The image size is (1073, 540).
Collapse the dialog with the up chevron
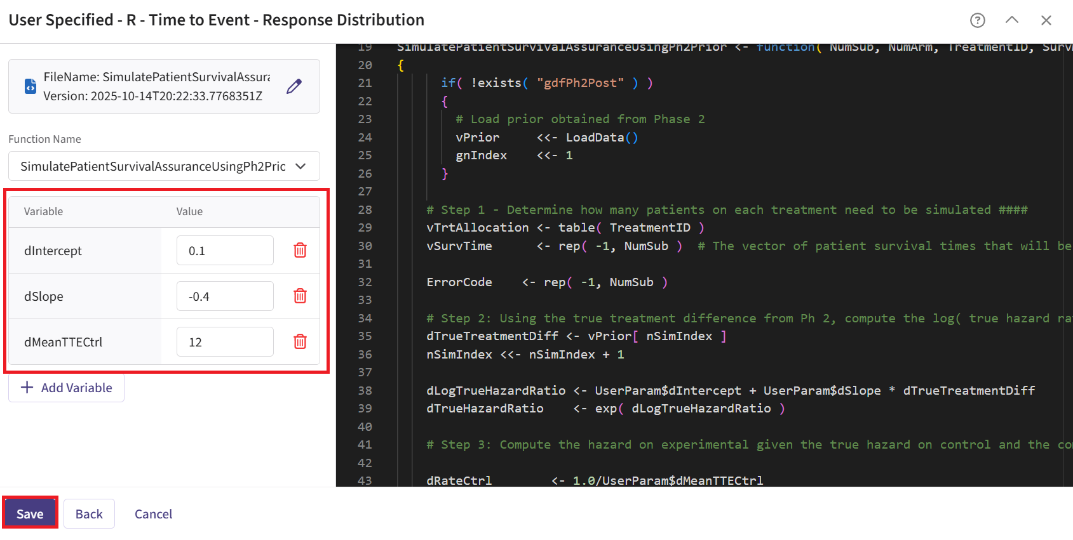1011,20
